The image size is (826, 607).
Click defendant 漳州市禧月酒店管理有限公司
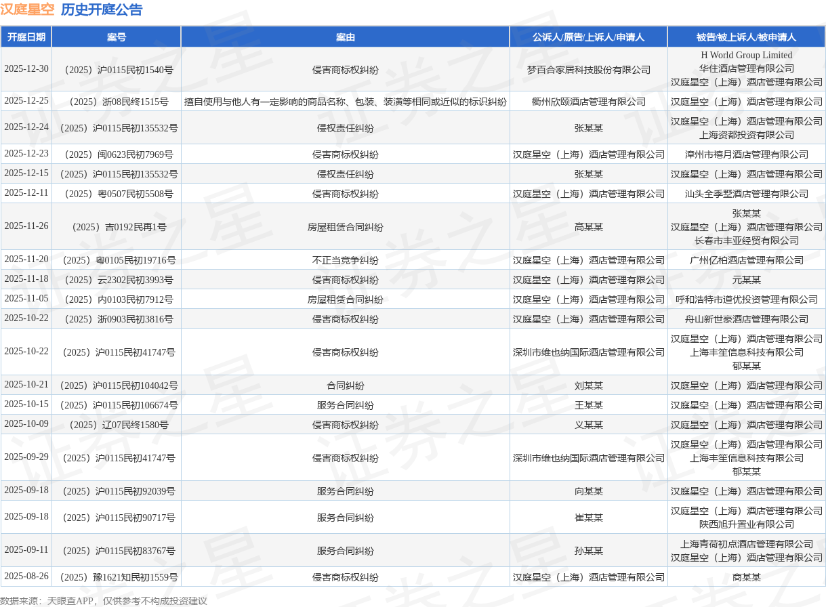click(747, 154)
